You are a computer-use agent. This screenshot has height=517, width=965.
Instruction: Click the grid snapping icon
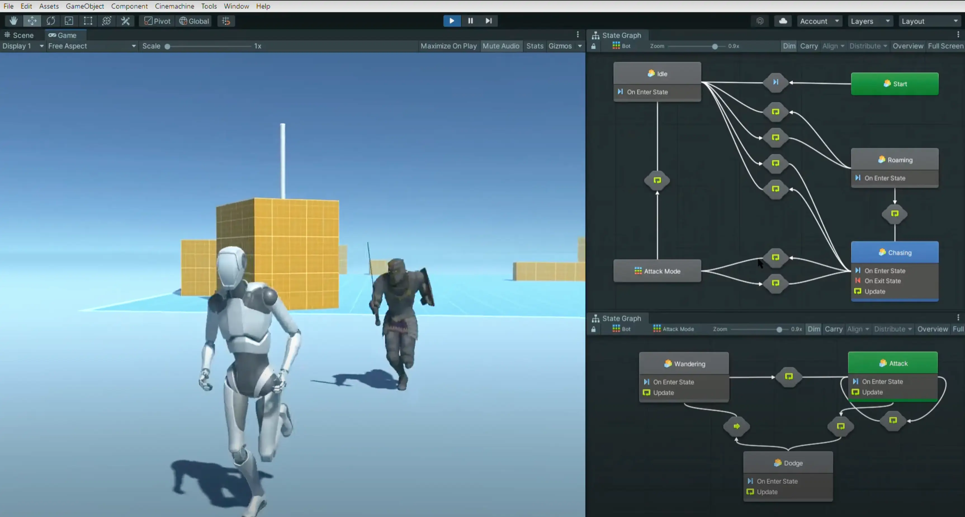coord(226,21)
